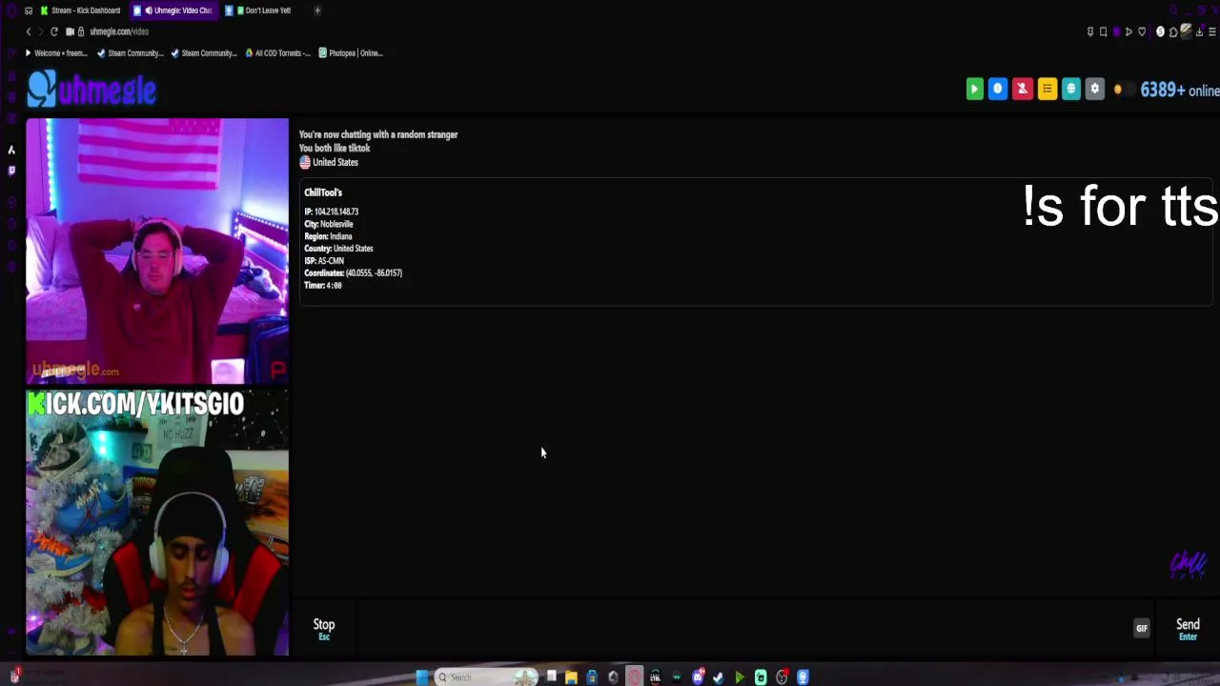Open the first Steam Community bookmark
This screenshot has width=1220, height=686.
click(x=131, y=53)
